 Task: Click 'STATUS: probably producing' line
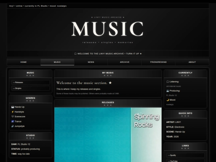[x=26, y=149]
